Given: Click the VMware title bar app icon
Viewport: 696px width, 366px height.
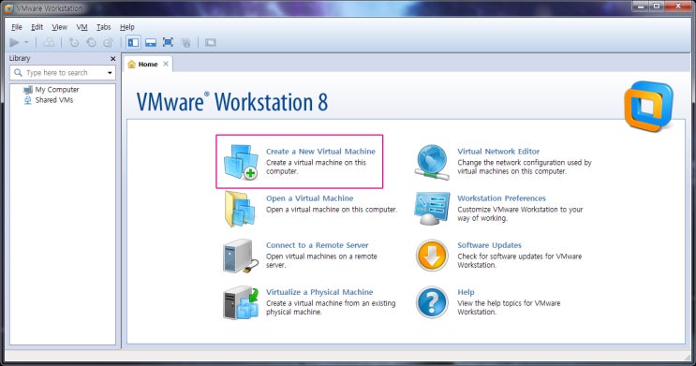Looking at the screenshot, I should (x=8, y=8).
